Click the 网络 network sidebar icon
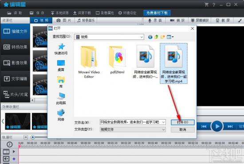This screenshot has width=244, height=164. [x=61, y=115]
